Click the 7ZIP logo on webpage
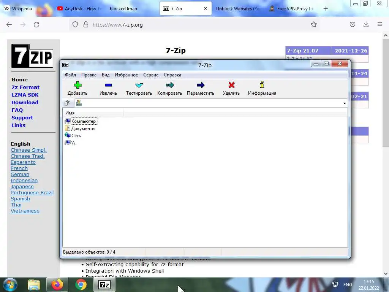The image size is (389, 292). pos(32,56)
